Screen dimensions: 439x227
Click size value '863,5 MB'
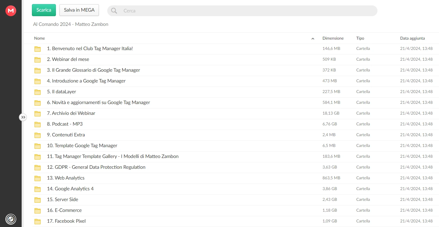point(331,178)
